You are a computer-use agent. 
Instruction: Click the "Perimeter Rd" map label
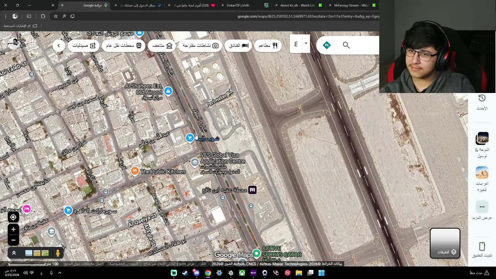point(219,98)
